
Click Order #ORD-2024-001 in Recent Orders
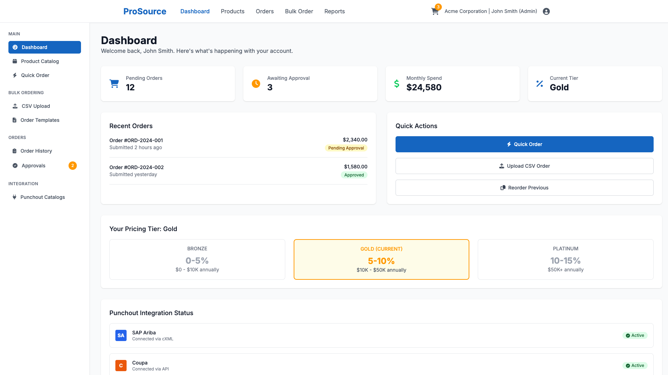(x=136, y=140)
